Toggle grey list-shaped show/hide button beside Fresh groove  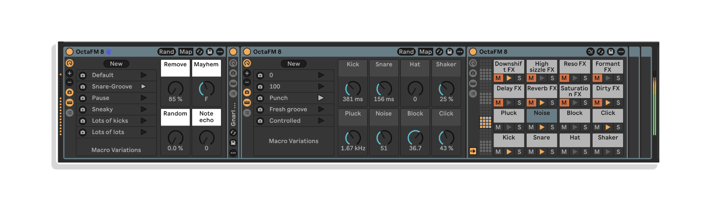coord(247,113)
